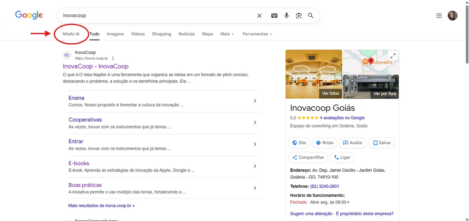Viewport: 469px width, 221px height.
Task: Click inside the inovacoop search field
Action: [x=156, y=16]
